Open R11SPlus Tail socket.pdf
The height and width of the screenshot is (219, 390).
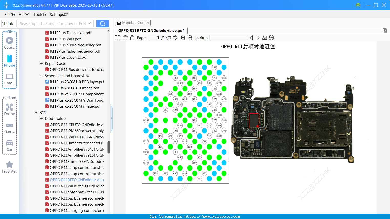(x=68, y=33)
